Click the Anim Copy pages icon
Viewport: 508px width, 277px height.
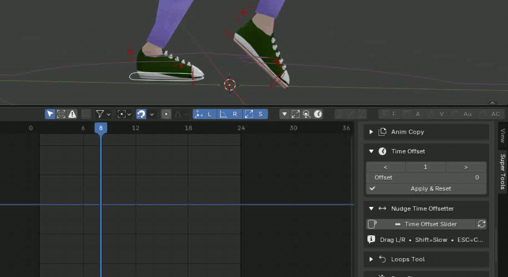point(382,132)
